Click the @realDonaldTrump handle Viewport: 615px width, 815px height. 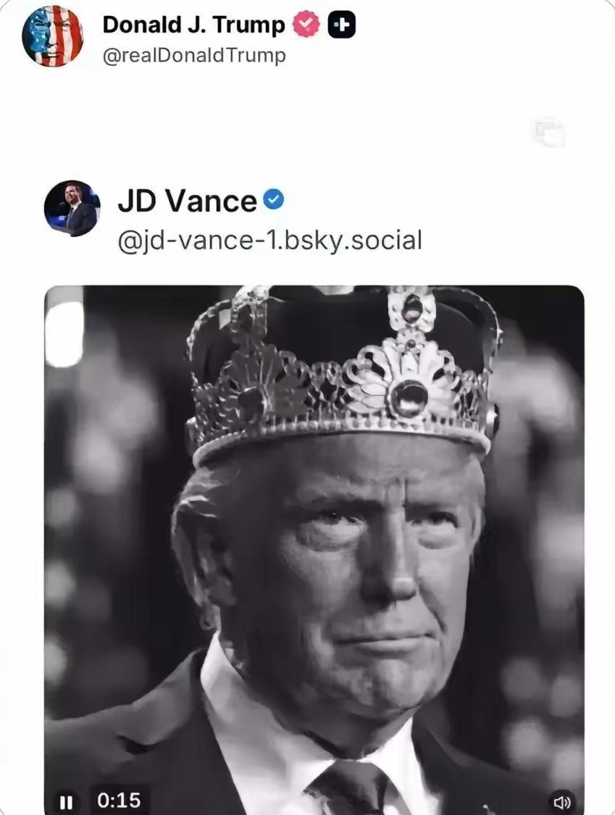pos(193,56)
